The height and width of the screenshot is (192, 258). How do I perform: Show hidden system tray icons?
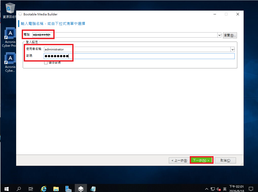coord(207,189)
